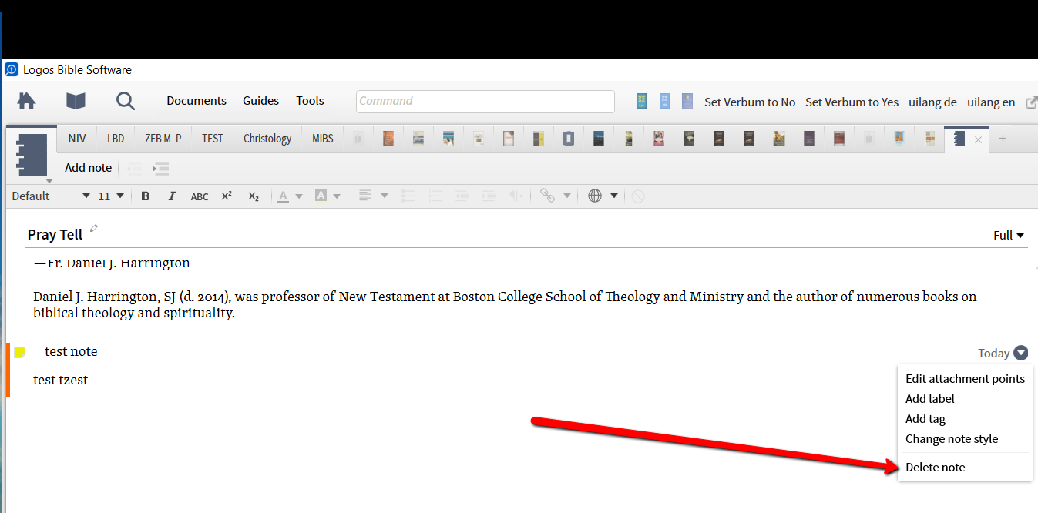The image size is (1038, 513).
Task: Open the Guides menu
Action: [261, 101]
